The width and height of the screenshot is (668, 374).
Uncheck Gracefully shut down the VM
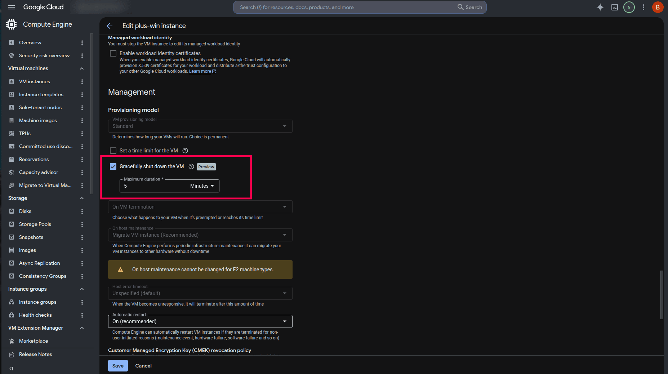[113, 166]
